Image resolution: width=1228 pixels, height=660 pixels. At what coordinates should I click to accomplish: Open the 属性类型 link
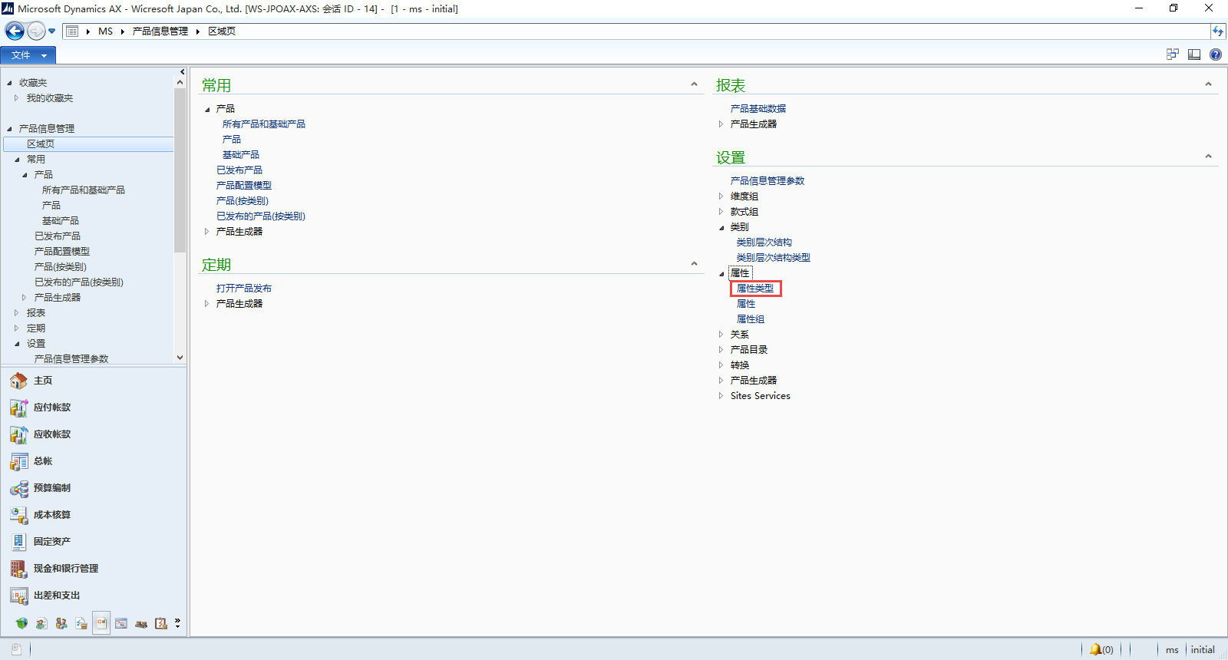(755, 289)
